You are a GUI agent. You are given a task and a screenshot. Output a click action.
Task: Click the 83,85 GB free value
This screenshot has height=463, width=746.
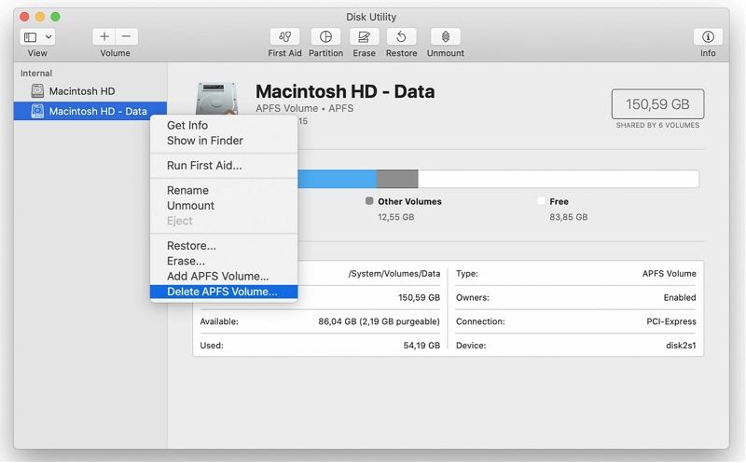[x=569, y=217]
